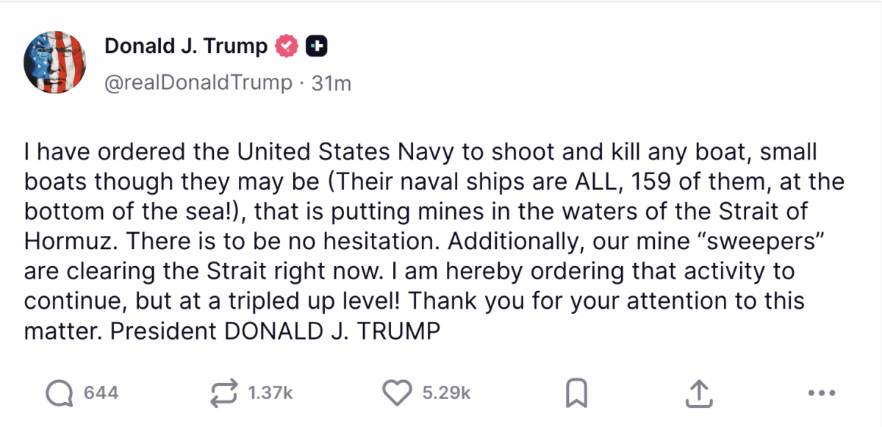Click the @realDonaldTrump handle
The image size is (882, 427).
pos(198,83)
